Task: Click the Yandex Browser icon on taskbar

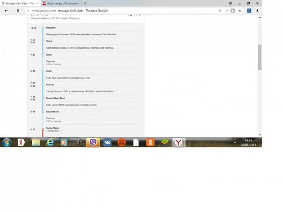Action: tap(178, 142)
